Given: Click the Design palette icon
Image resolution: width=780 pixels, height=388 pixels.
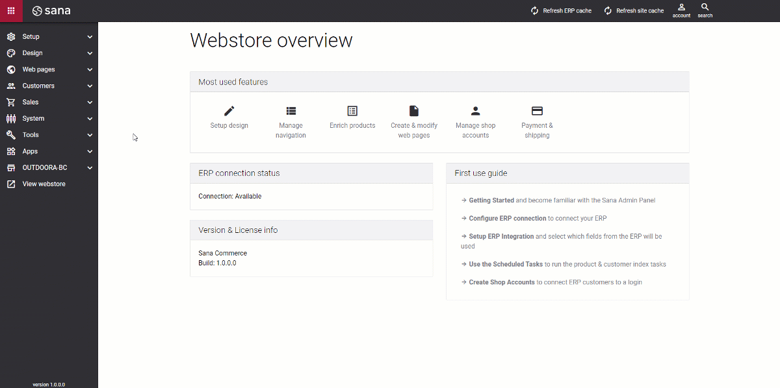Looking at the screenshot, I should point(11,53).
